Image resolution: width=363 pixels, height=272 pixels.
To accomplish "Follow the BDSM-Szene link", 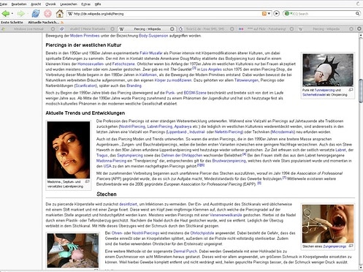I will pyautogui.click(x=195, y=93).
